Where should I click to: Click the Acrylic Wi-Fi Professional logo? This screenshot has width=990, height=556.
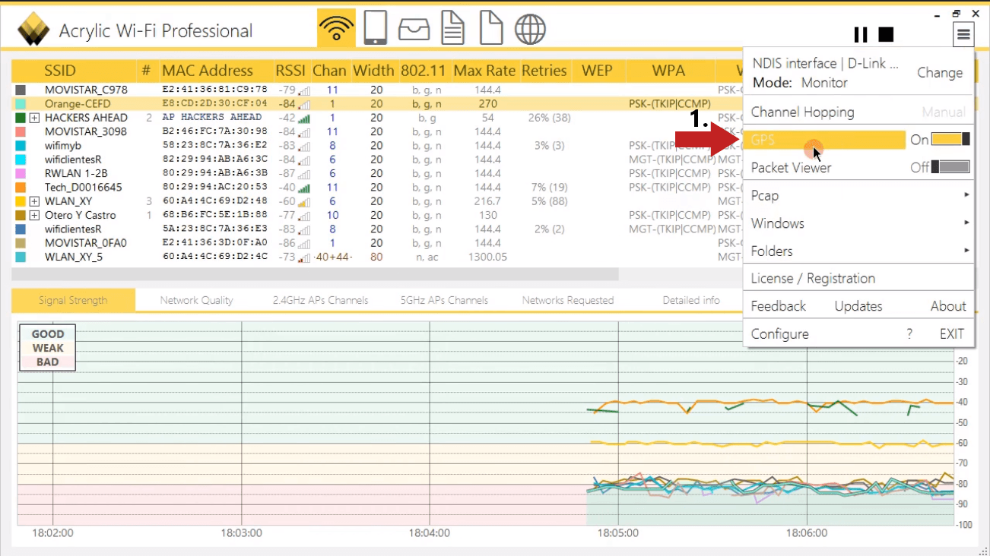point(35,30)
